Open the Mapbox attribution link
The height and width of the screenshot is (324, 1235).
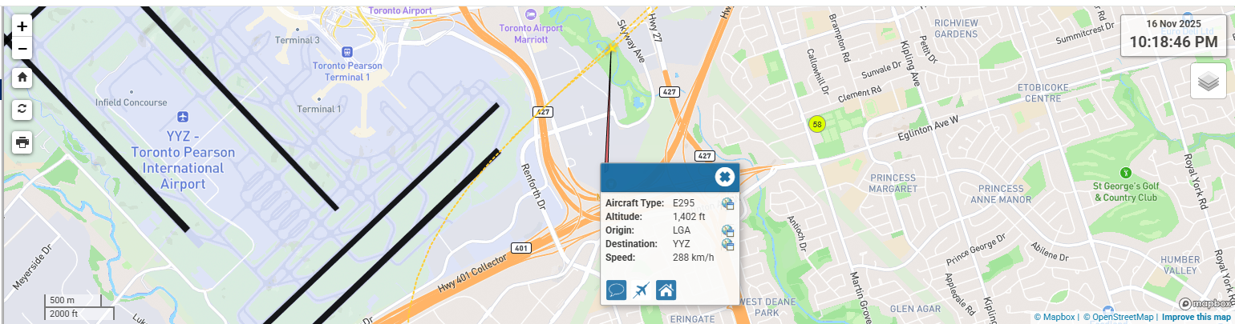point(1056,318)
